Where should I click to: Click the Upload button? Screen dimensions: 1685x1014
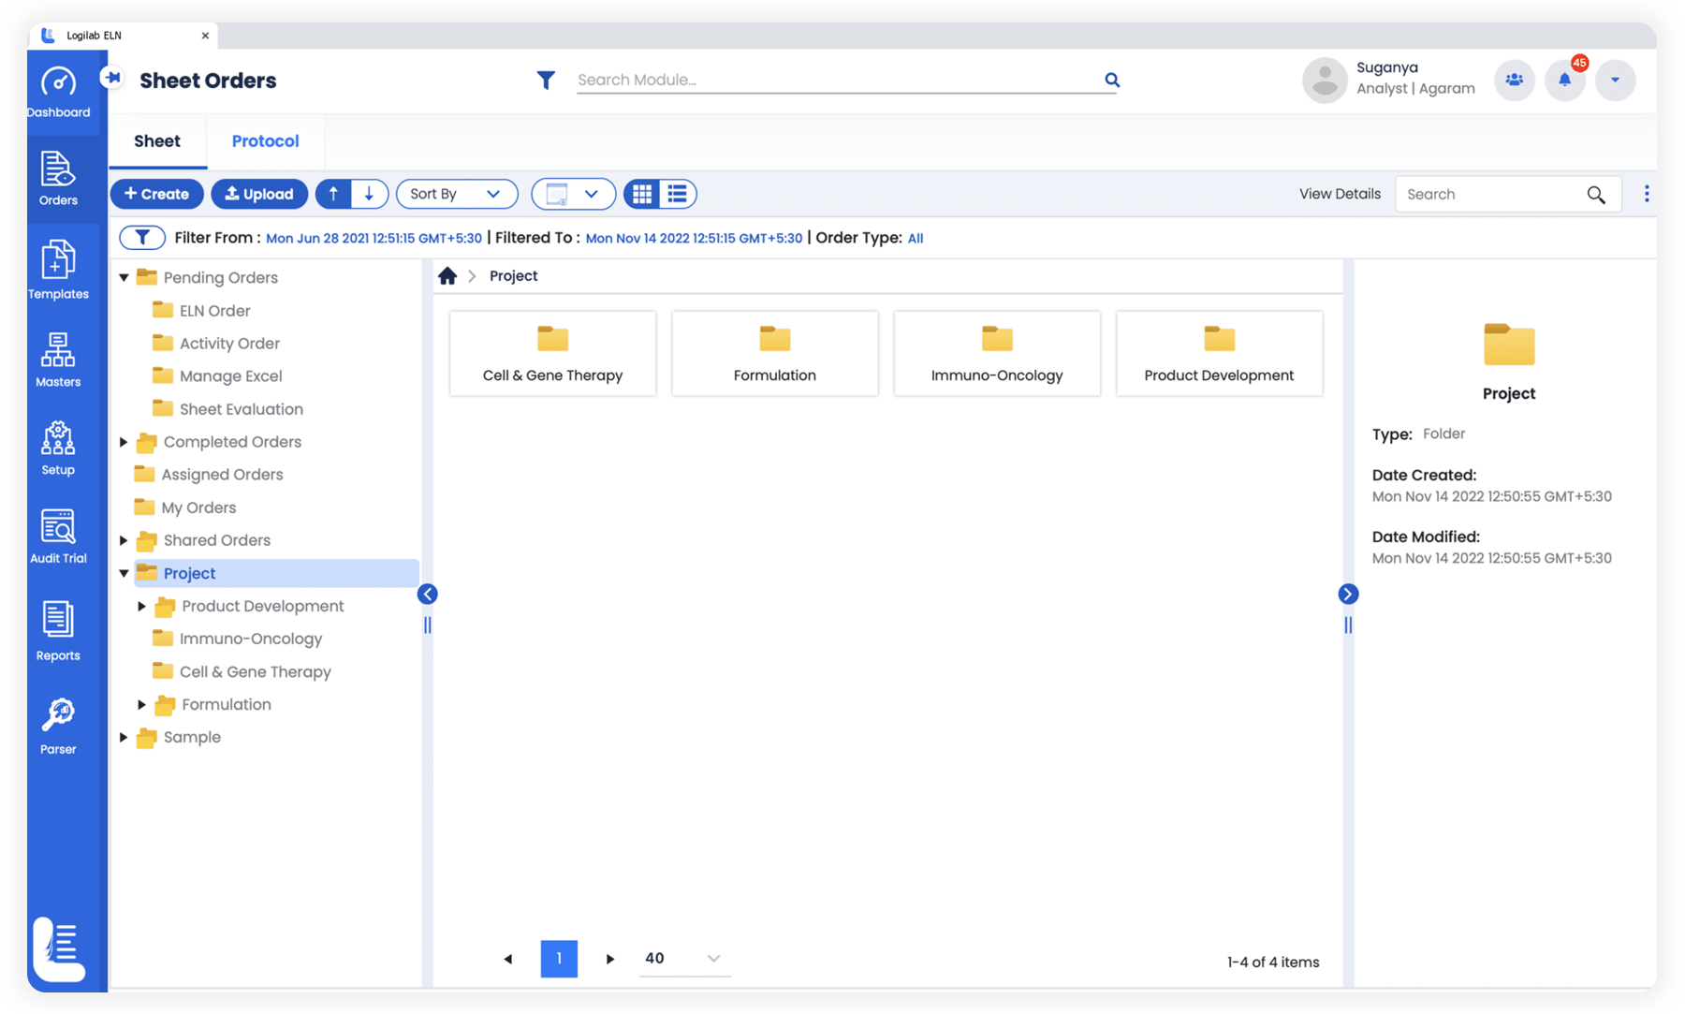click(259, 194)
